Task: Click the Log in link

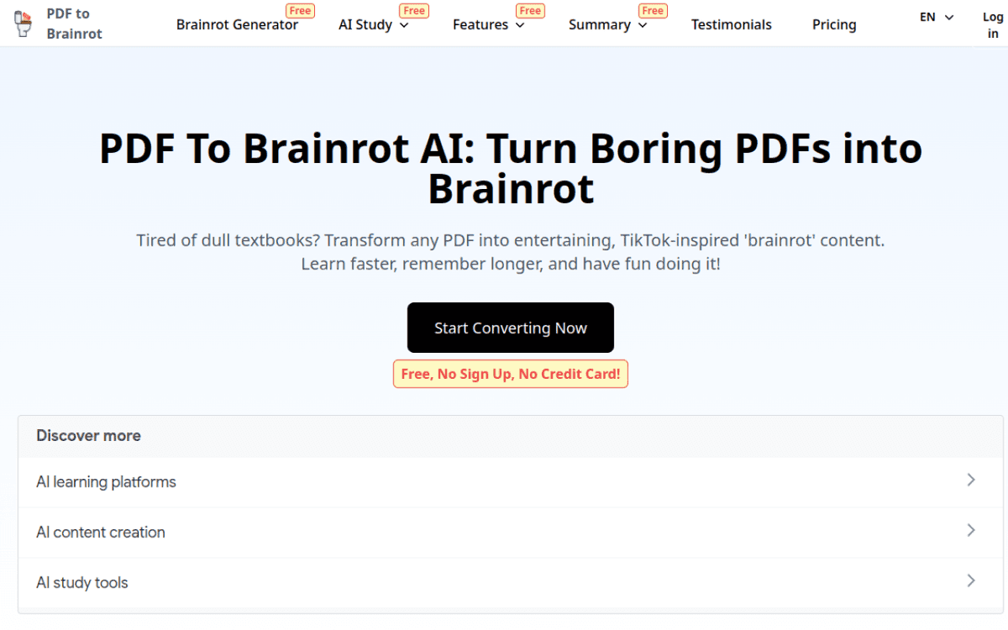Action: coord(992,24)
